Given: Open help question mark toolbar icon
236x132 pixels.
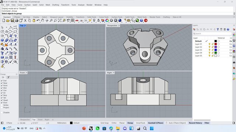Looking at the screenshot, I should point(142,21).
